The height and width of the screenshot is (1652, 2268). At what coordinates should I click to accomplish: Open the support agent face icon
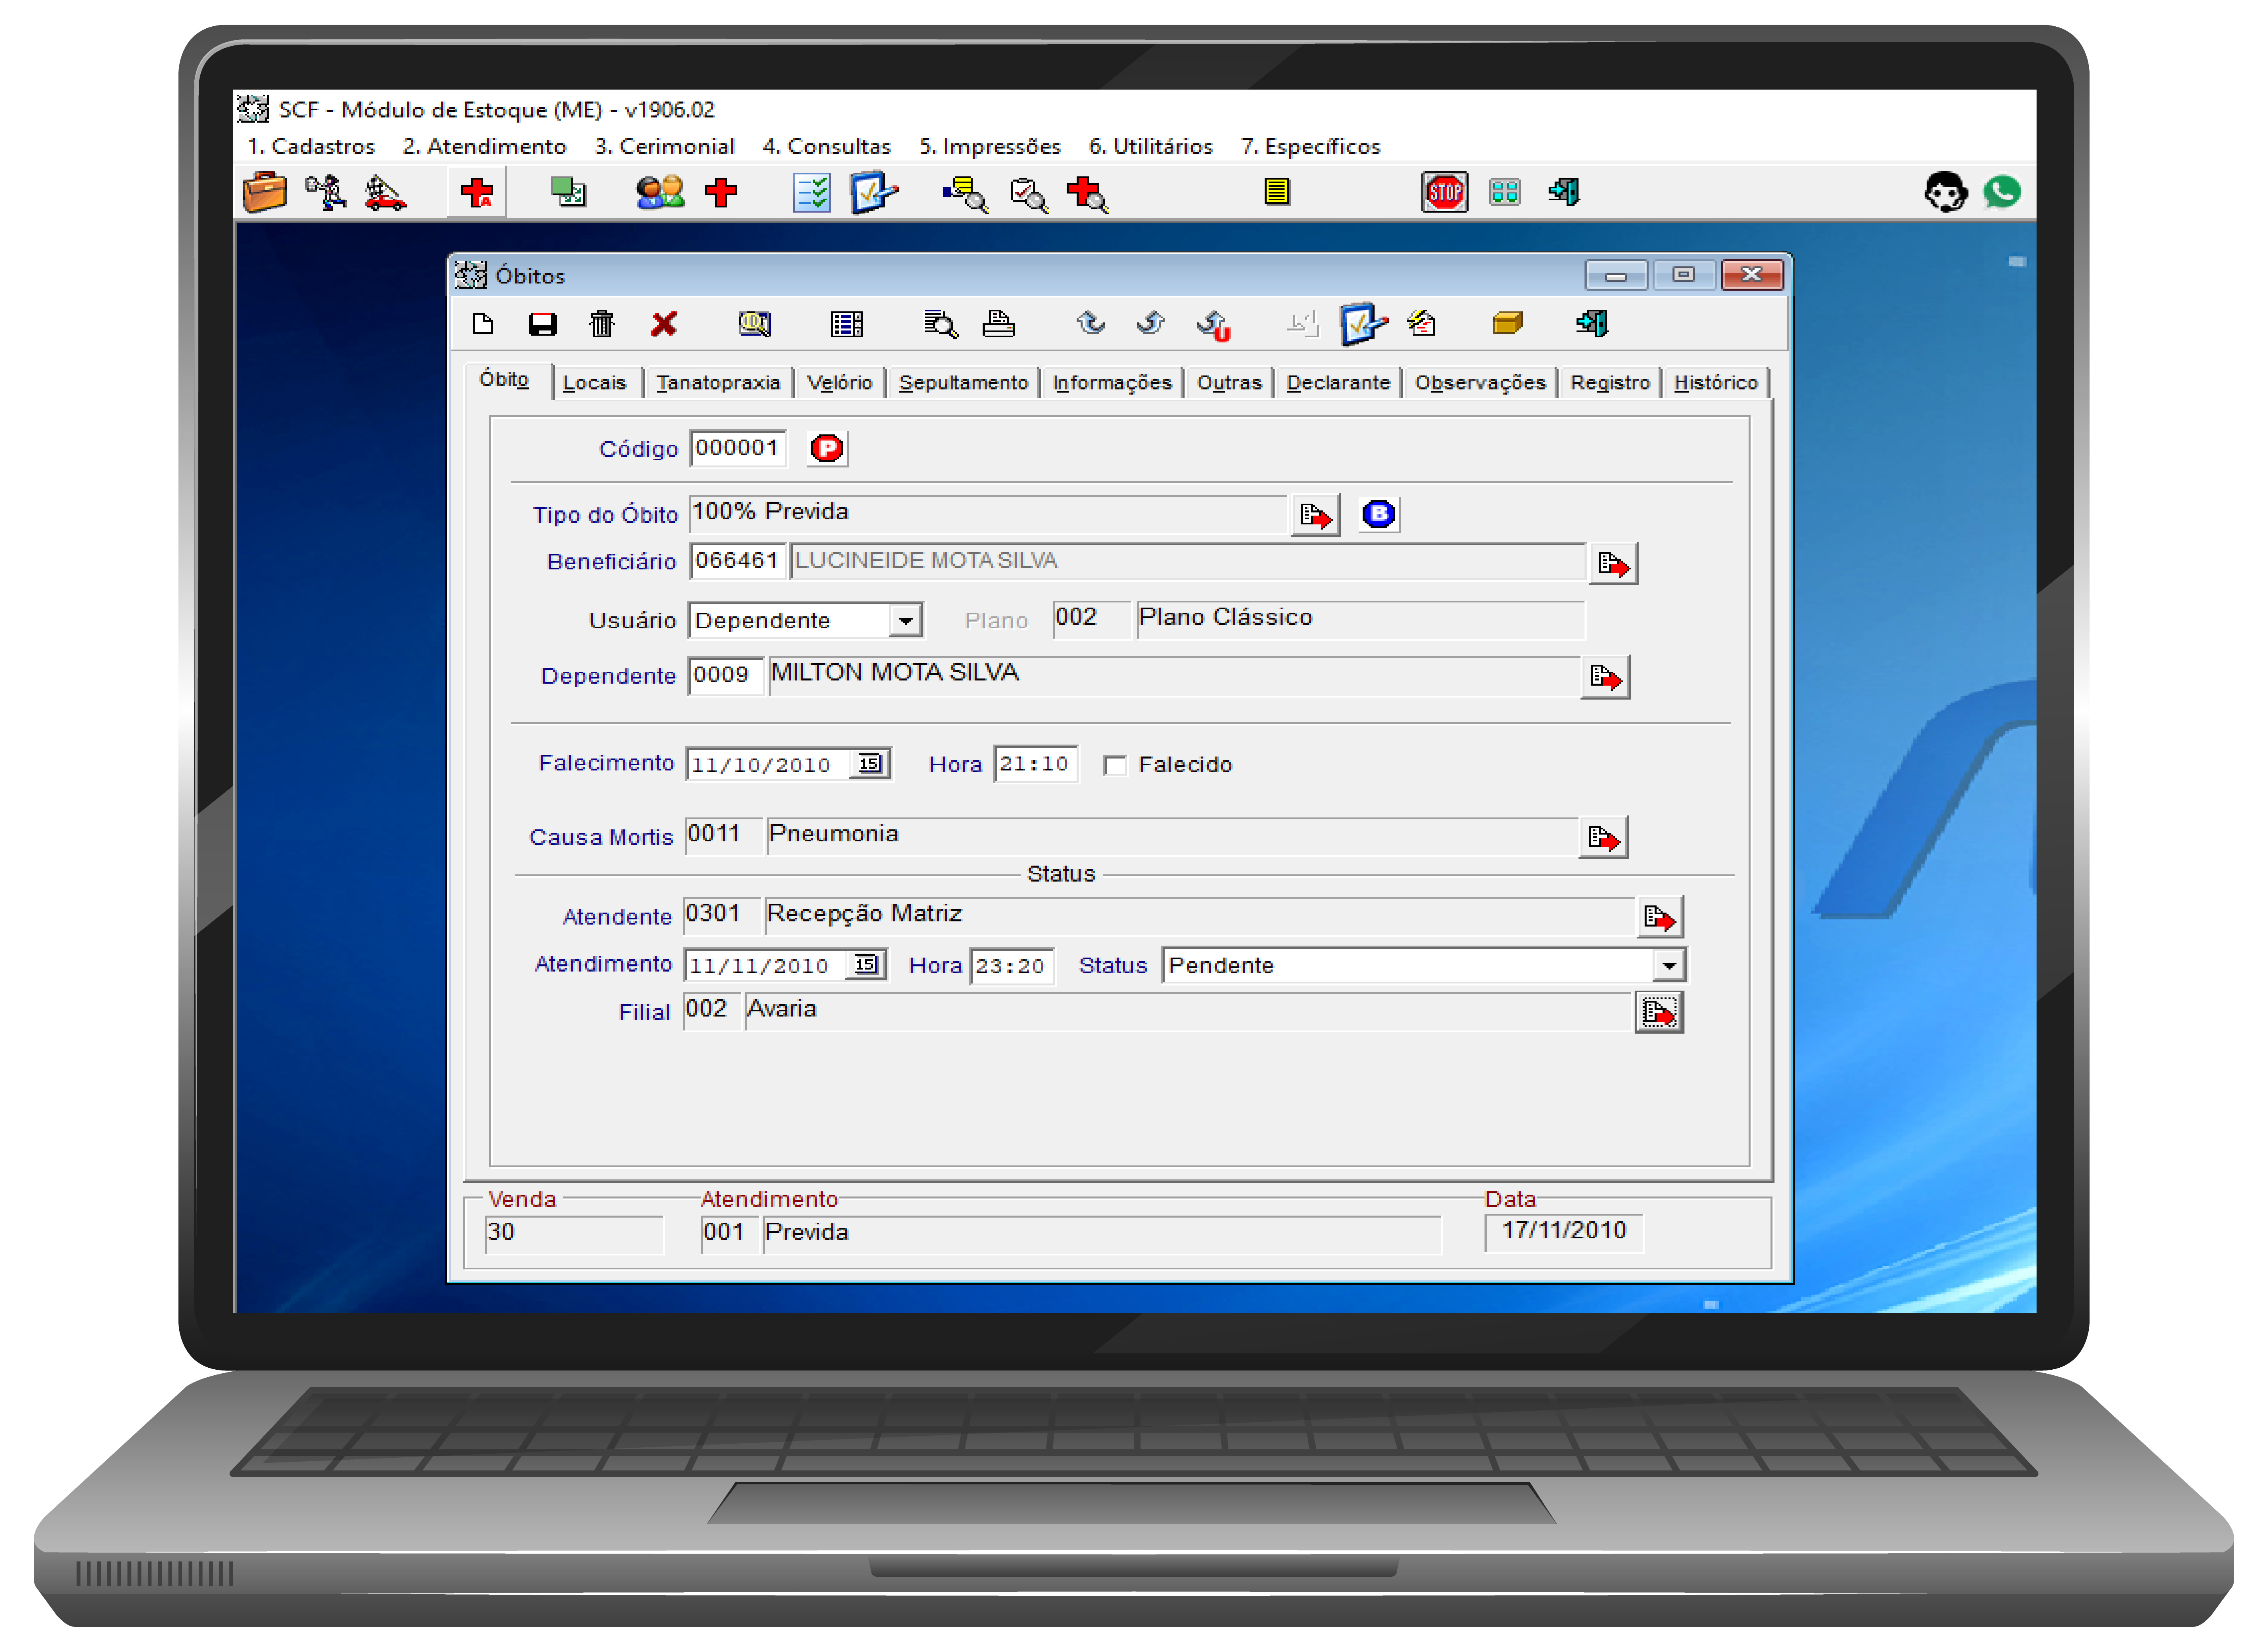(x=1945, y=192)
